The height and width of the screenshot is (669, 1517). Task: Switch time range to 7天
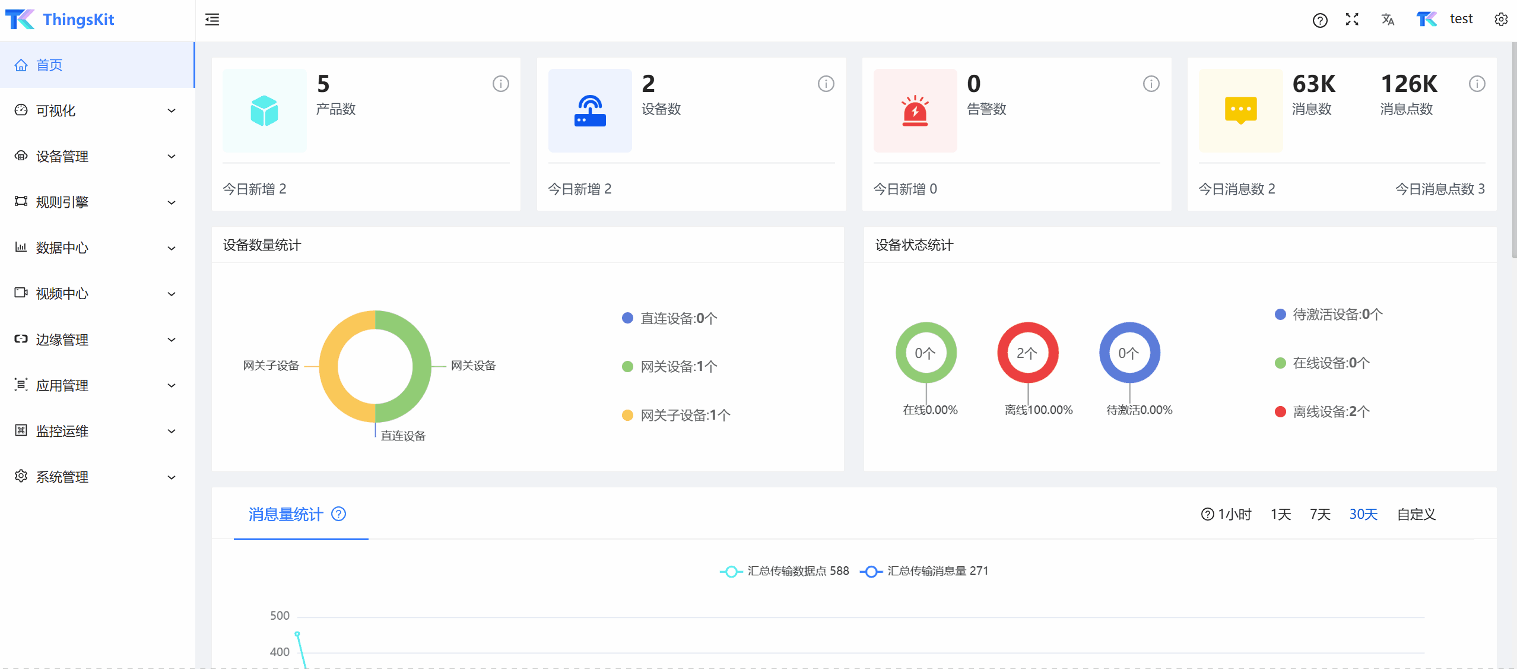(x=1320, y=514)
